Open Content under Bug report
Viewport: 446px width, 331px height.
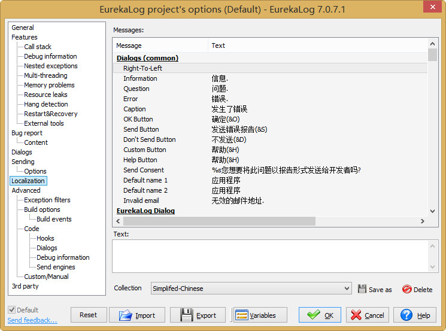tap(36, 142)
